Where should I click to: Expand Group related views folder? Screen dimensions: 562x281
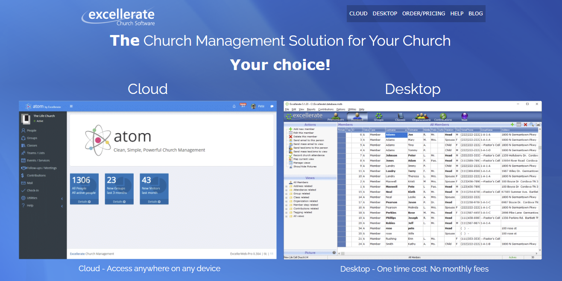(x=286, y=194)
